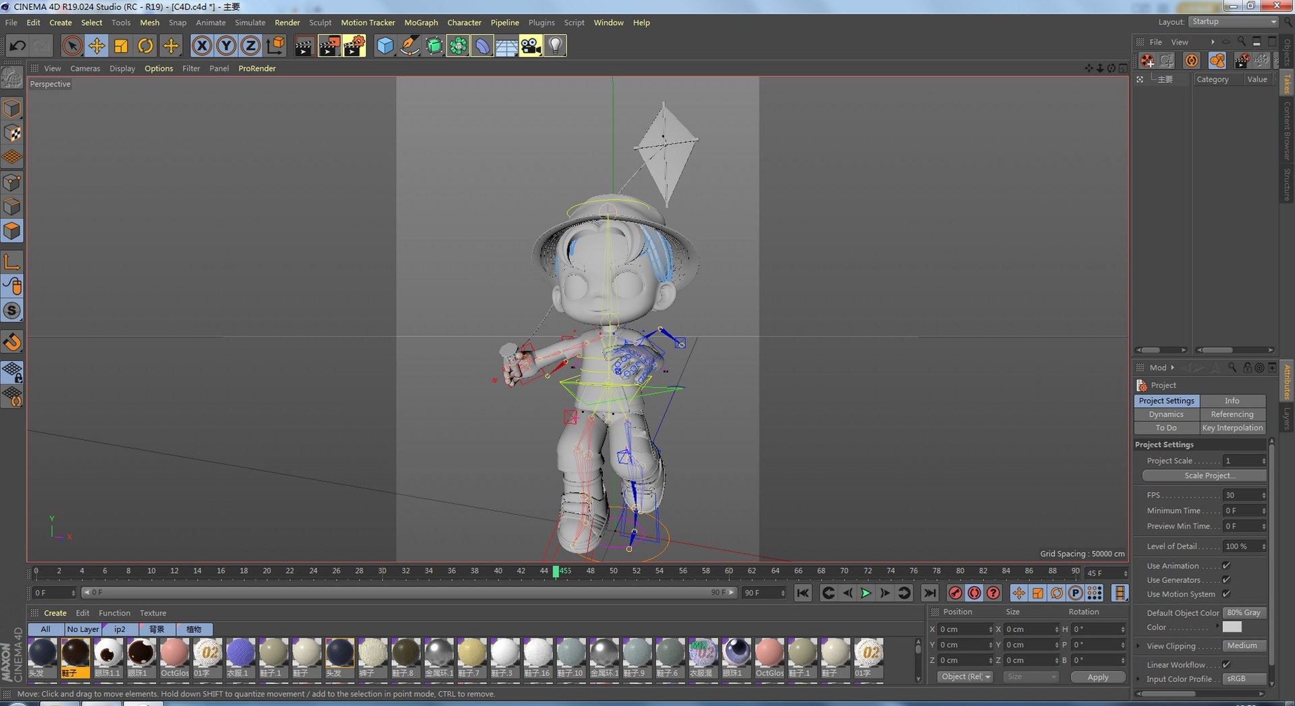Open the Bend deformer group

482,46
